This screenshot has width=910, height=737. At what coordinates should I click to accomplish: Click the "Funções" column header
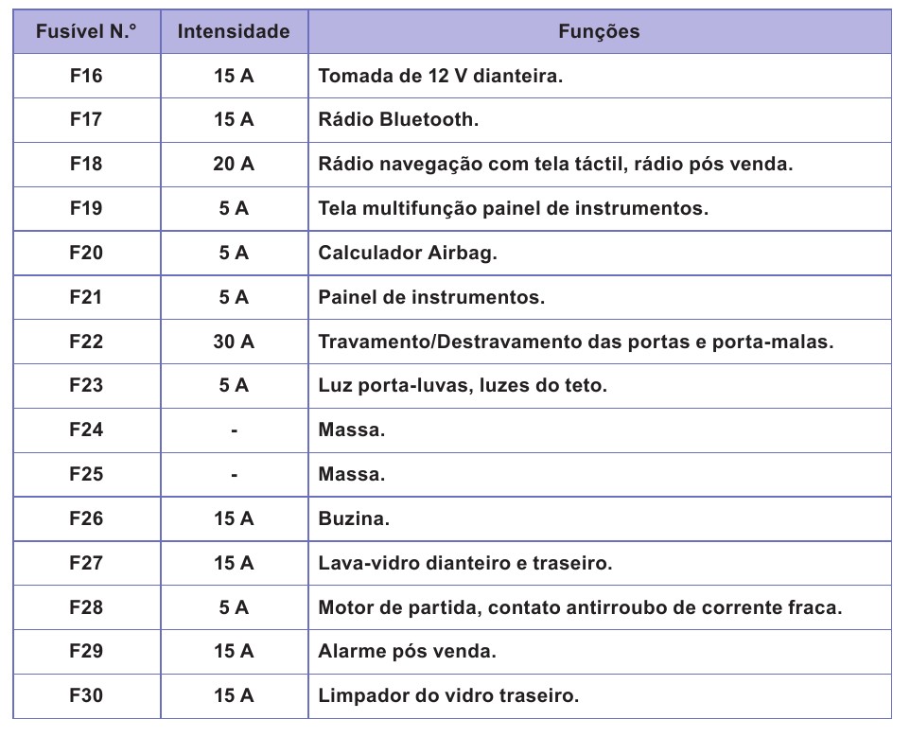(599, 31)
